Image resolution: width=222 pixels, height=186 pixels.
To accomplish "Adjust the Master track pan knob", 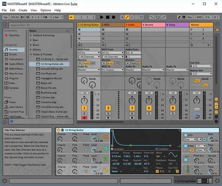I will click(x=197, y=100).
